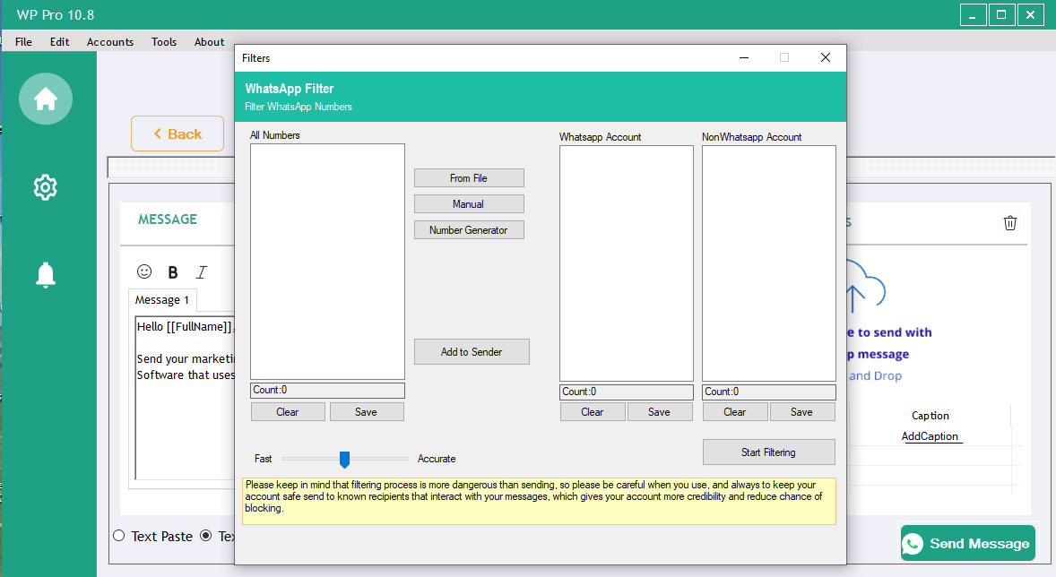This screenshot has height=577, width=1056.
Task: Click inside the Whatsapp Account list box
Action: 627,263
